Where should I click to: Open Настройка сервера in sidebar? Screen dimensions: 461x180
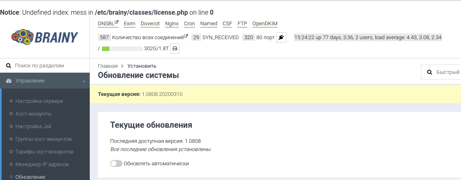pyautogui.click(x=39, y=101)
